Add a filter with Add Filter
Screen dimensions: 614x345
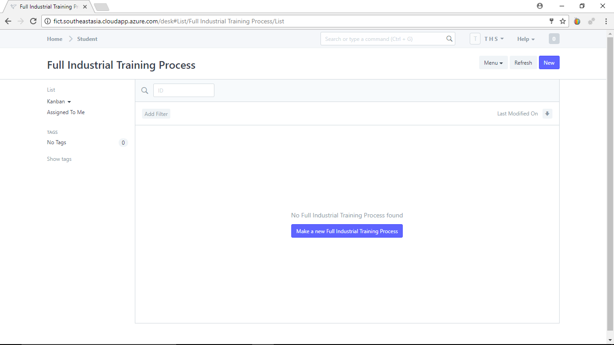pyautogui.click(x=156, y=114)
